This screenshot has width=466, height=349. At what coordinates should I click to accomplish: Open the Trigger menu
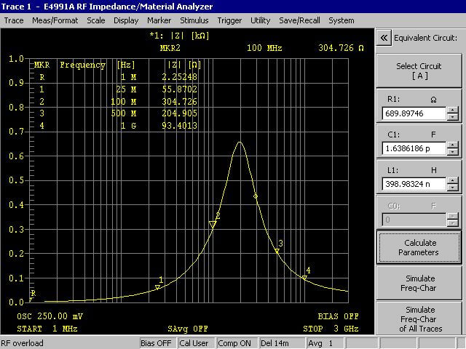pos(229,20)
